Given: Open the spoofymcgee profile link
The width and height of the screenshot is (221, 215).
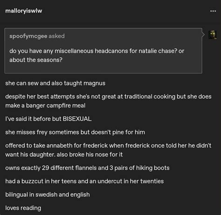Looking at the screenshot, I should point(28,36).
